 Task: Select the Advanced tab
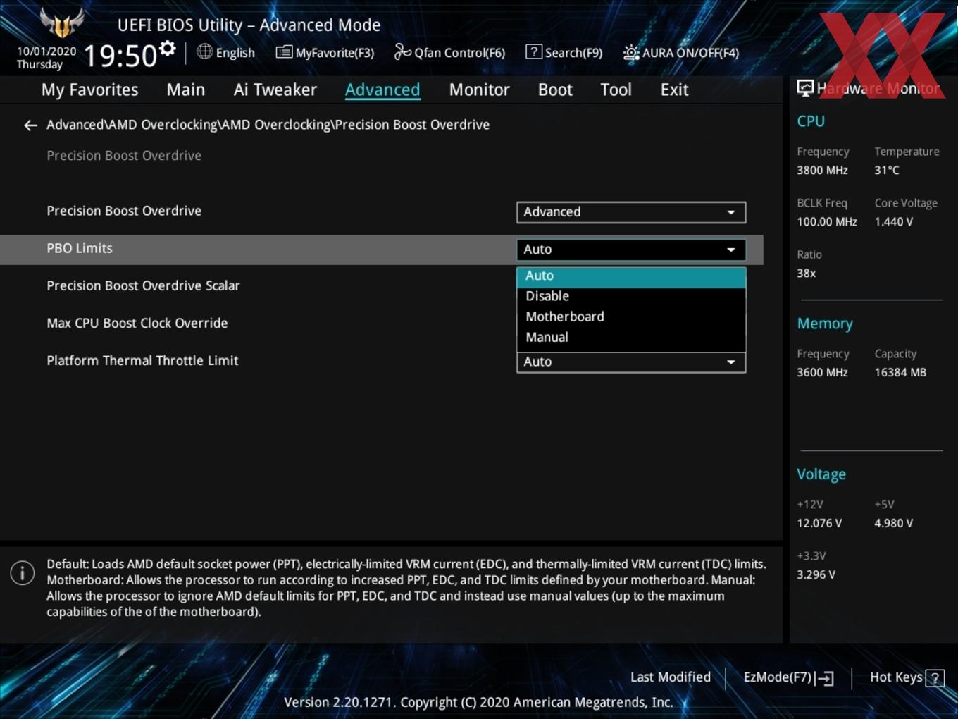pos(382,90)
